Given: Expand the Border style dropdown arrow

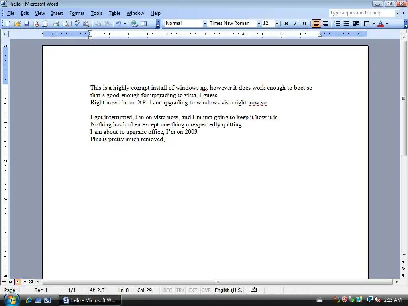Looking at the screenshot, I should pyautogui.click(x=373, y=24).
